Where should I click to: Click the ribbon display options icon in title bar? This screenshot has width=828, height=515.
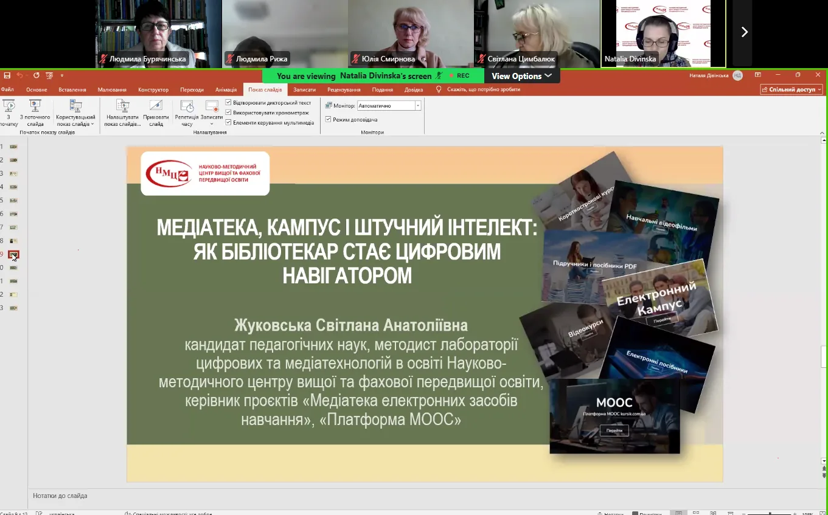(757, 75)
